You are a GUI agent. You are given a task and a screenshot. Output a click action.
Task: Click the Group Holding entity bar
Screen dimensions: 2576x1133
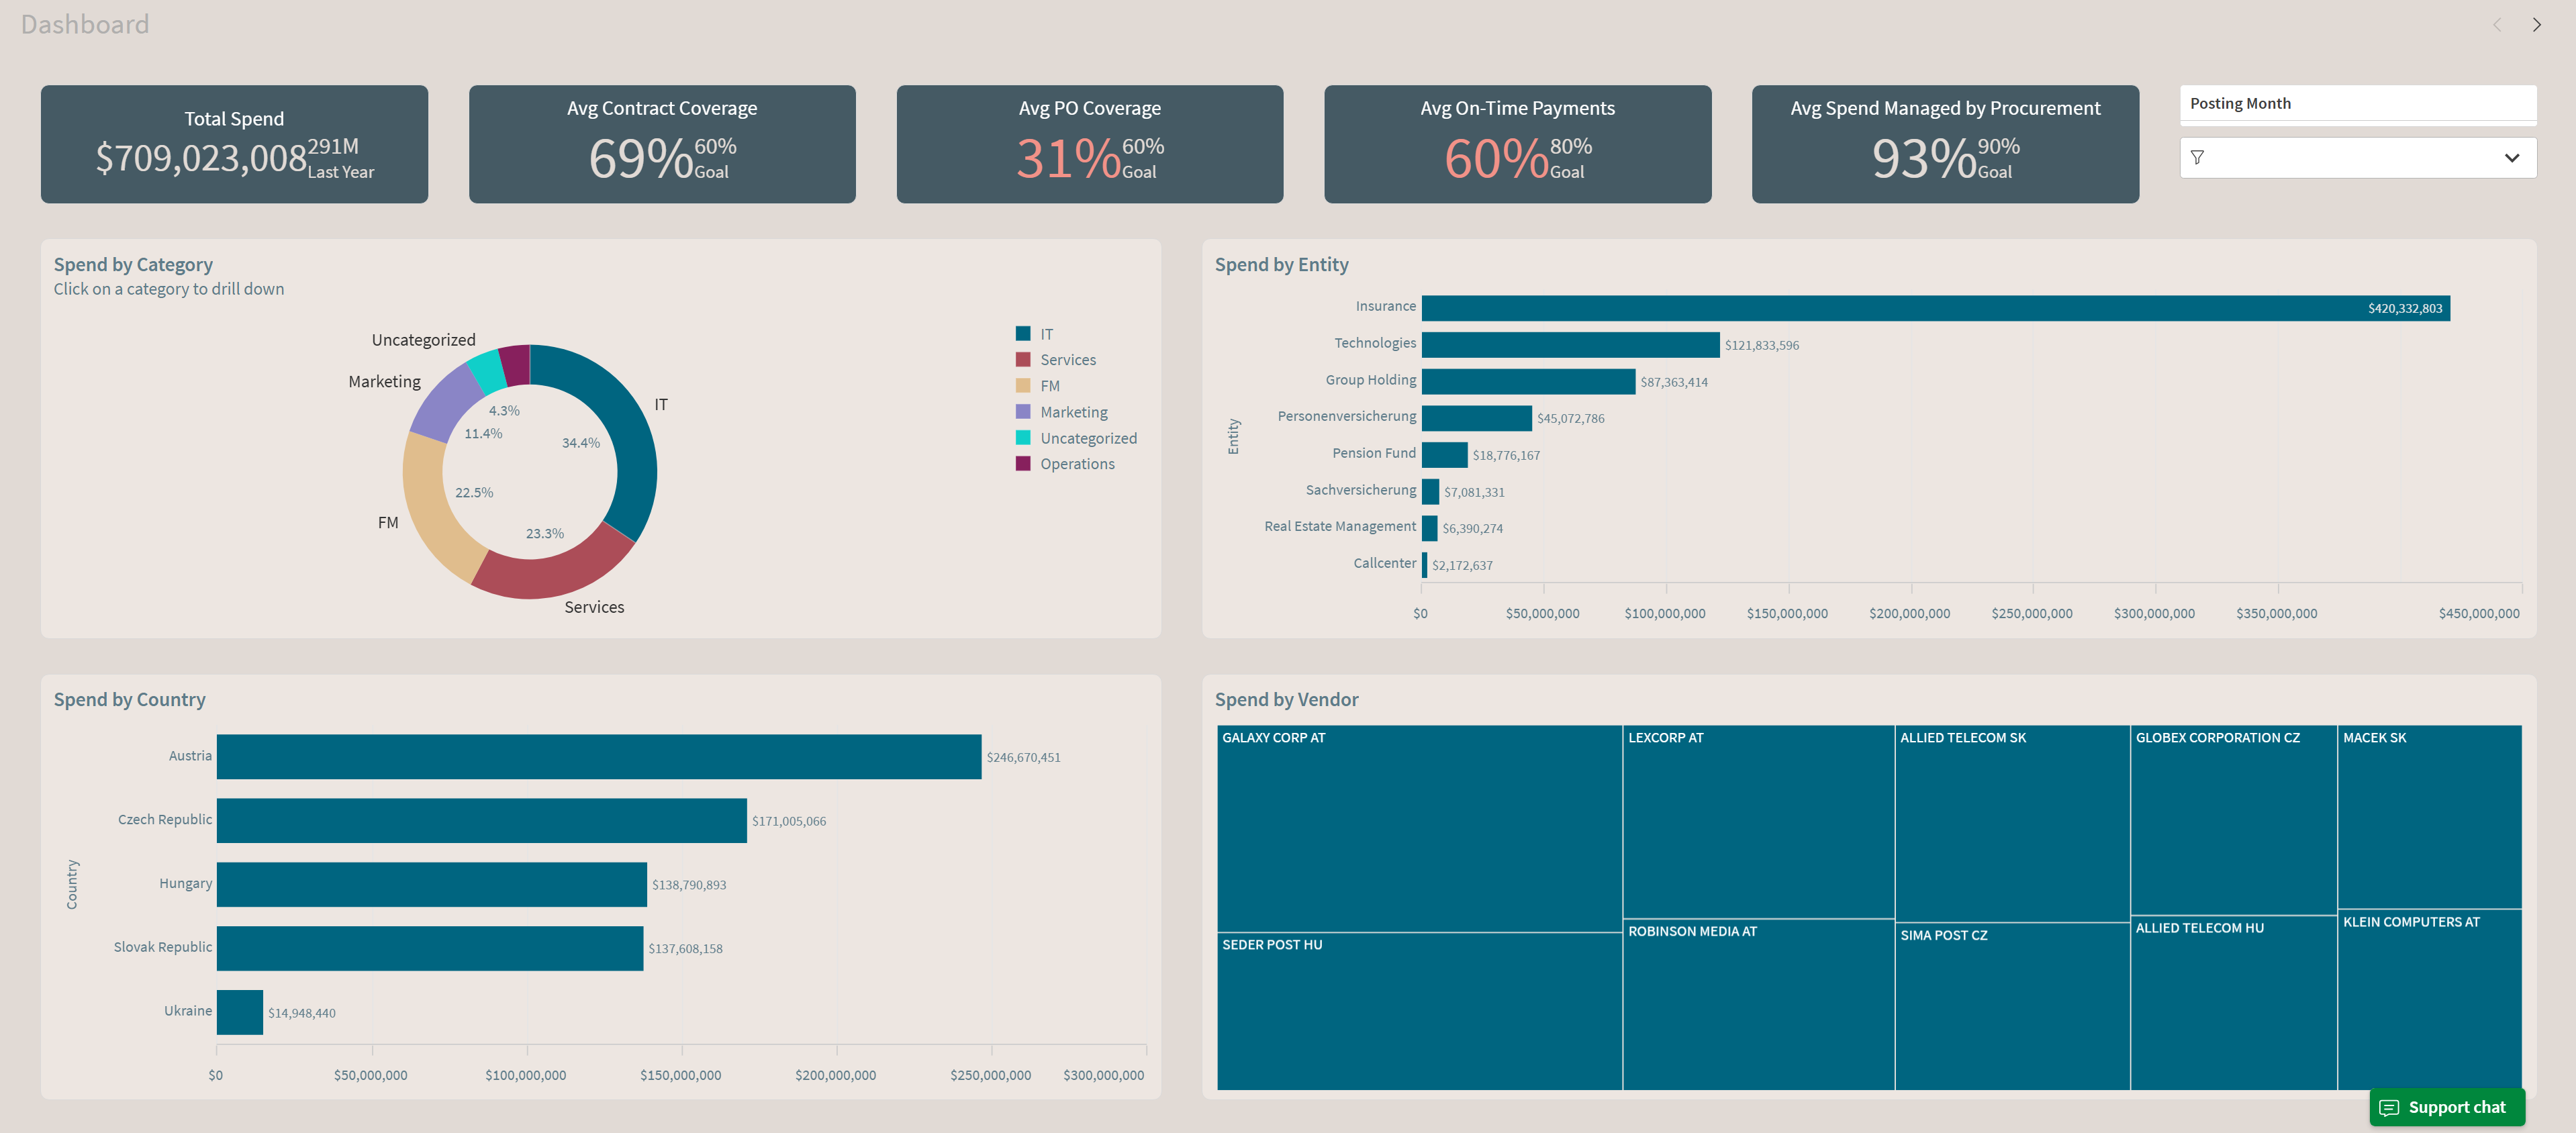(1528, 382)
